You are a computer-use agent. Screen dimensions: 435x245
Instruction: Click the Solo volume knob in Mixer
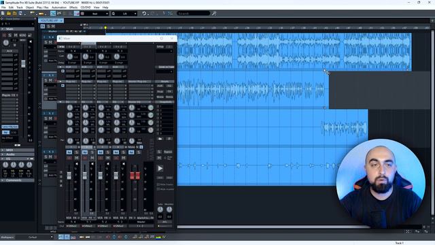[160, 210]
